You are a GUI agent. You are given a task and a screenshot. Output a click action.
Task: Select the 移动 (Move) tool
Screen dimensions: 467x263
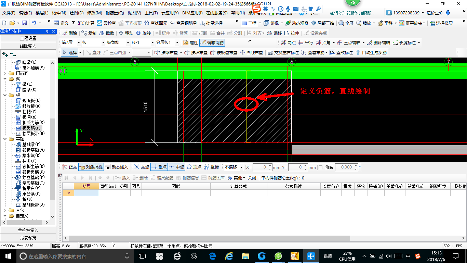126,33
